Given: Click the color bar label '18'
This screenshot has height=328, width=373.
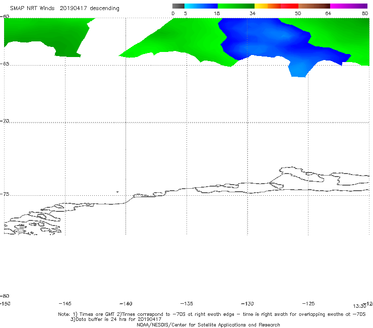Looking at the screenshot, I should tap(217, 13).
